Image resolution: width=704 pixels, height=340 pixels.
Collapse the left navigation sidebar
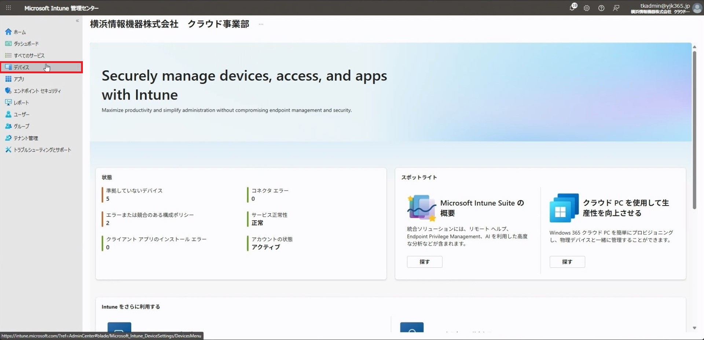pyautogui.click(x=77, y=21)
